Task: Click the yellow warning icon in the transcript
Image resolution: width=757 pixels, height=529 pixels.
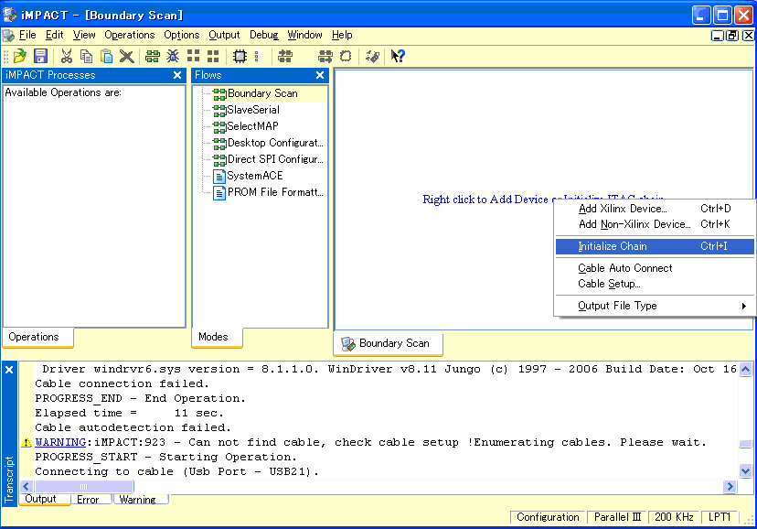Action: pyautogui.click(x=27, y=442)
